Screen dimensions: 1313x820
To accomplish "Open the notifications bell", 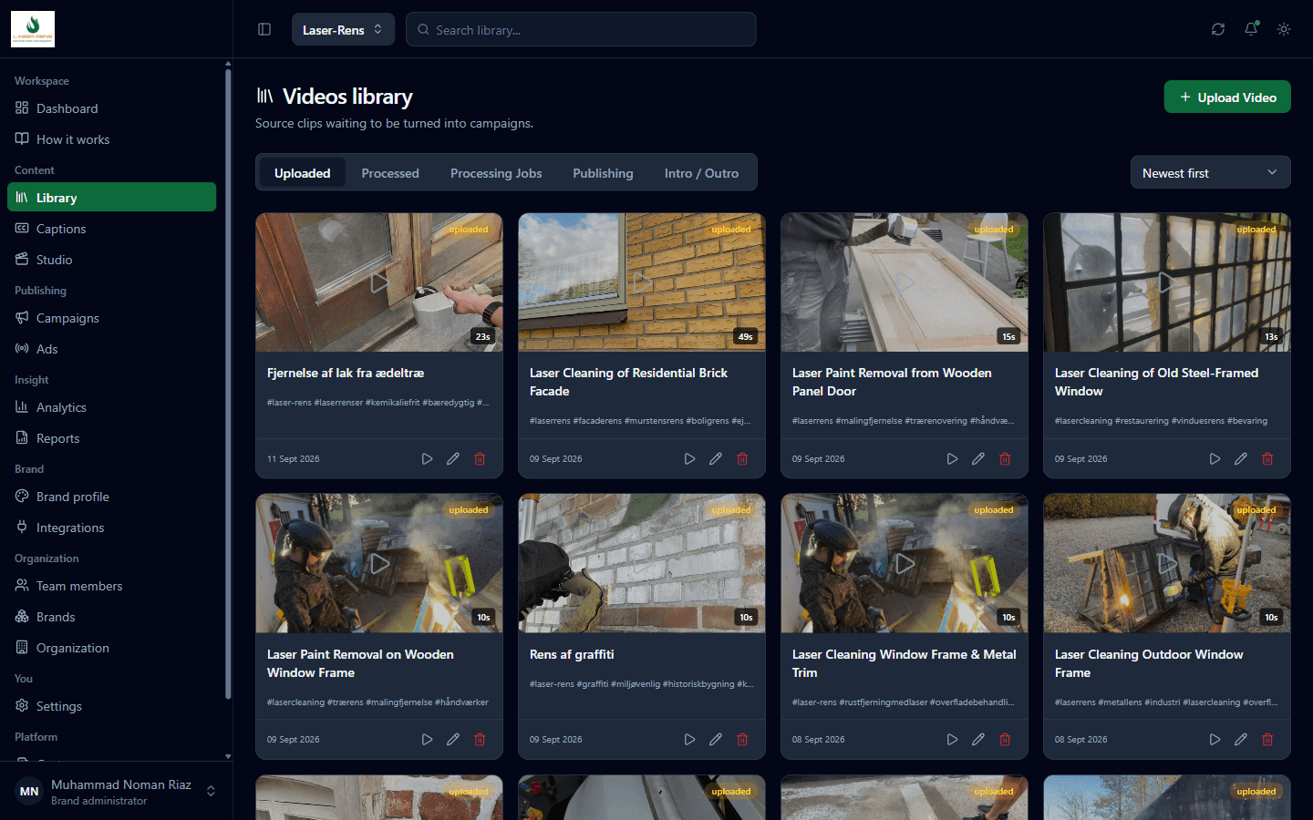I will coord(1251,29).
